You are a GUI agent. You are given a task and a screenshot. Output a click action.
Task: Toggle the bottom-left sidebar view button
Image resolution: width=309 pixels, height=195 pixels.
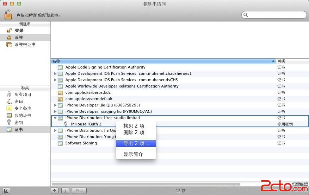[6, 190]
